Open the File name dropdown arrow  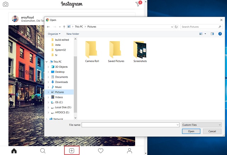tap(178, 125)
